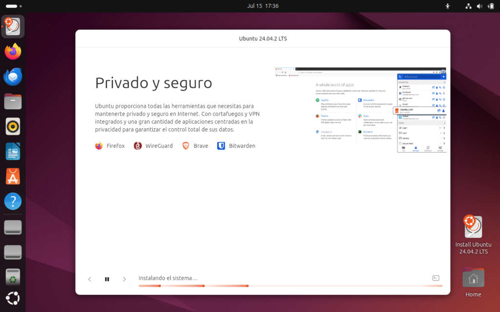Click the wired network icon in the top bar
Image resolution: width=500 pixels, height=312 pixels.
468,6
